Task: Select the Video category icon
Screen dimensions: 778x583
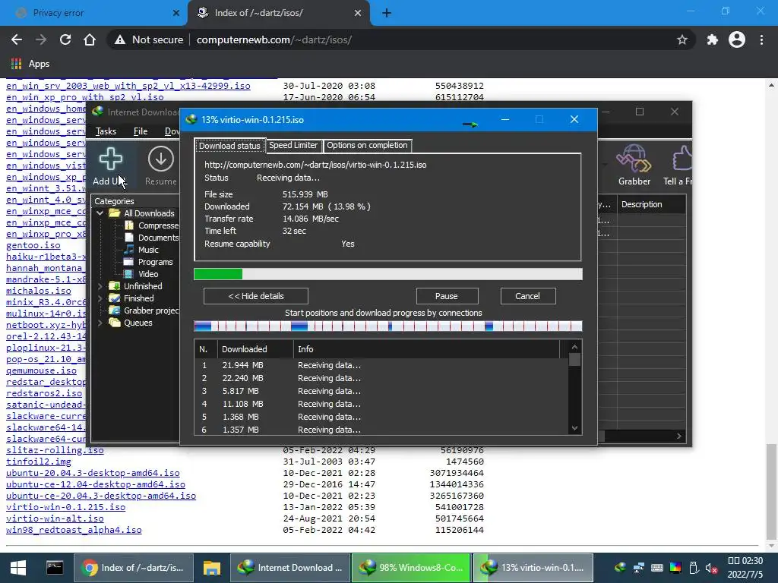Action: tap(129, 273)
